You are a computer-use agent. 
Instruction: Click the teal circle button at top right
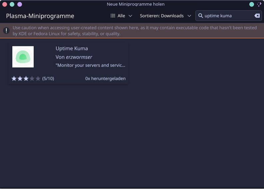(252, 4)
